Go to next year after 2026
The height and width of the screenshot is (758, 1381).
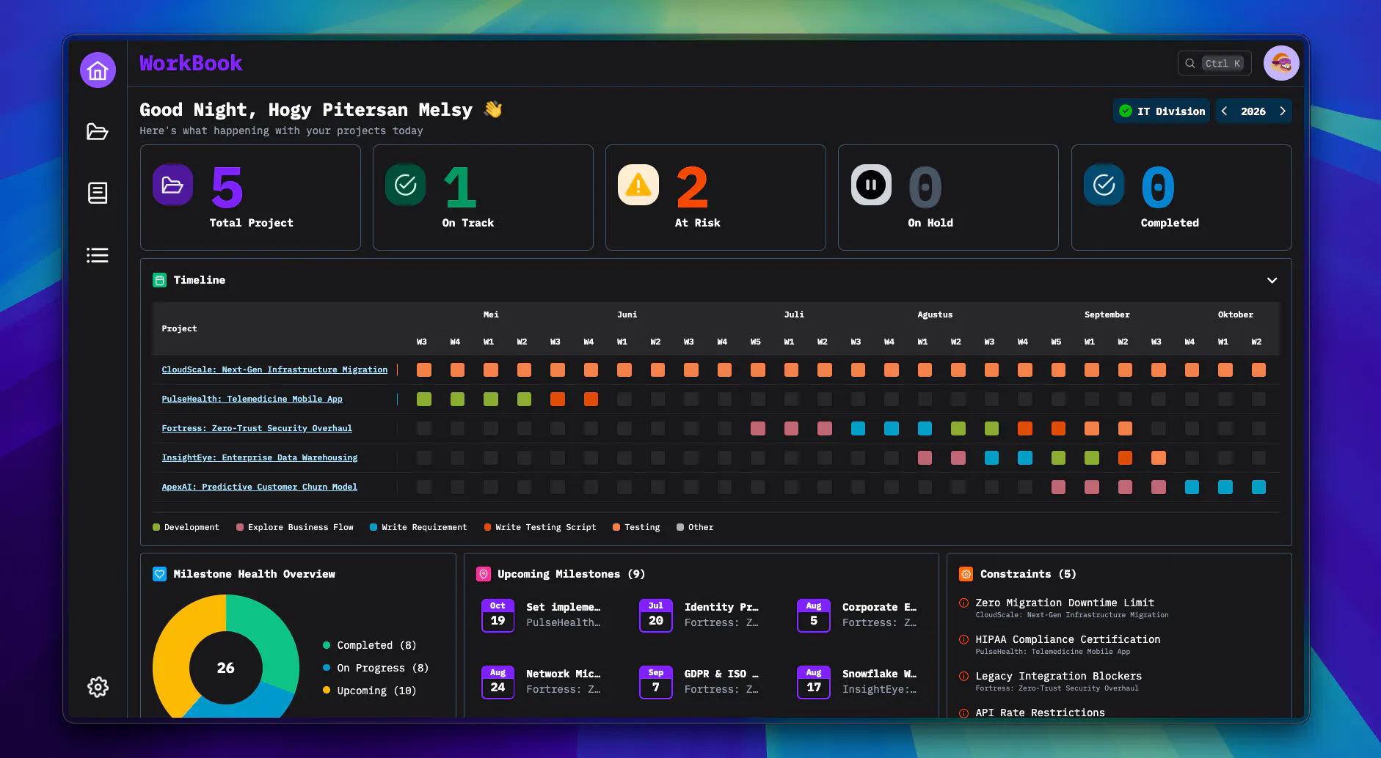pyautogui.click(x=1283, y=111)
